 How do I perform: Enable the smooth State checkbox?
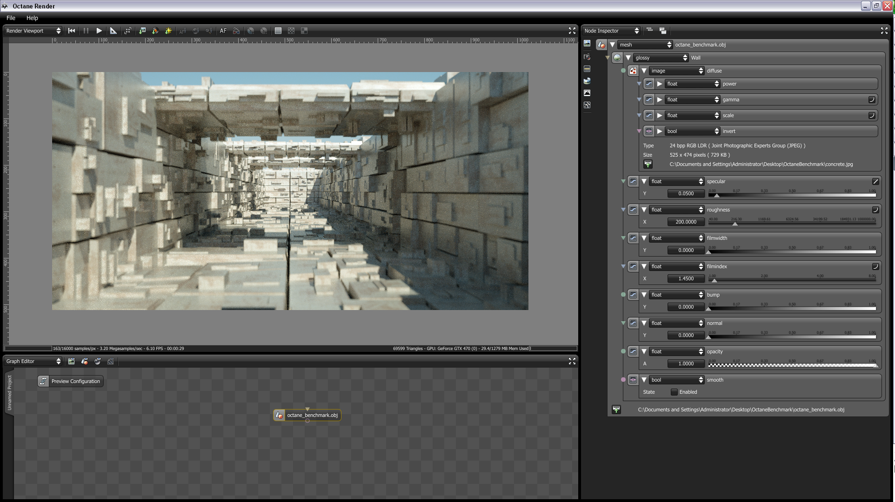pos(674,392)
